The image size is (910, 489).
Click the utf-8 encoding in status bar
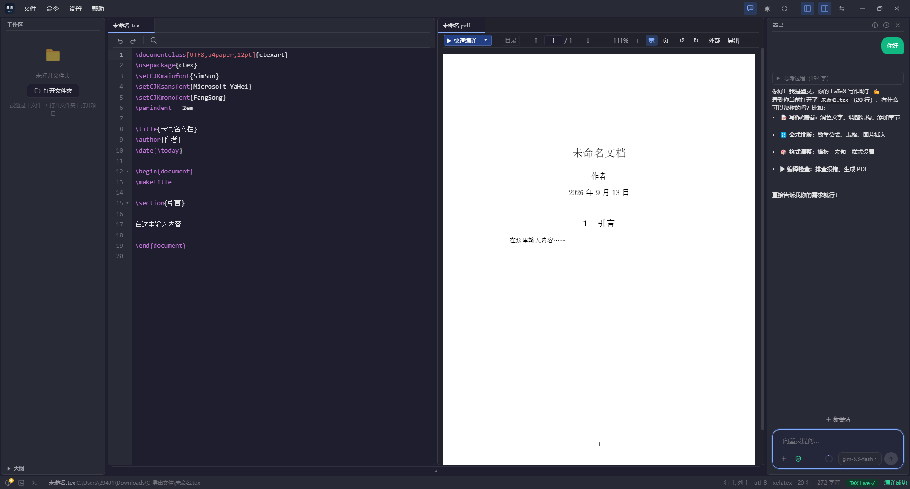(x=761, y=483)
